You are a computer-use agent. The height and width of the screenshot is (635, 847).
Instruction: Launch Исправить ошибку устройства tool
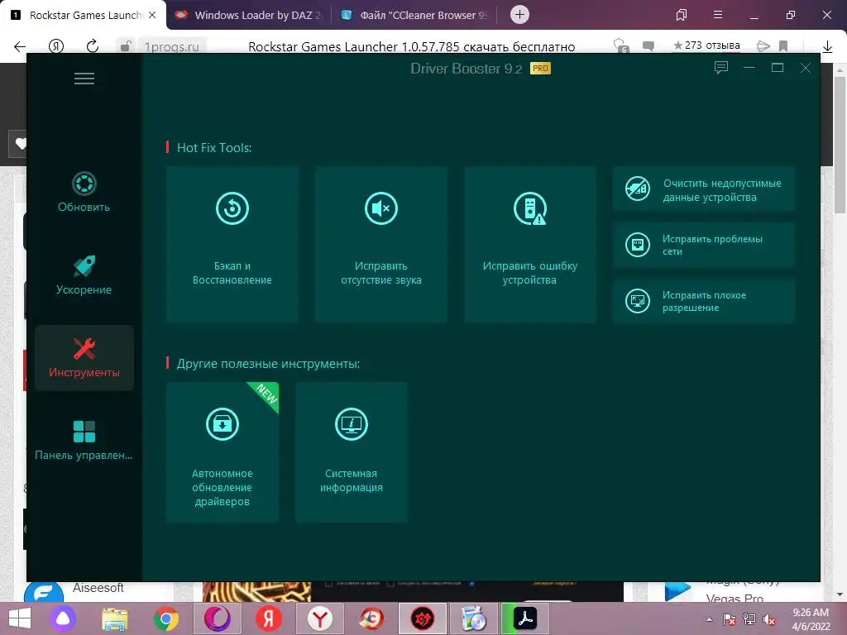[x=530, y=245]
